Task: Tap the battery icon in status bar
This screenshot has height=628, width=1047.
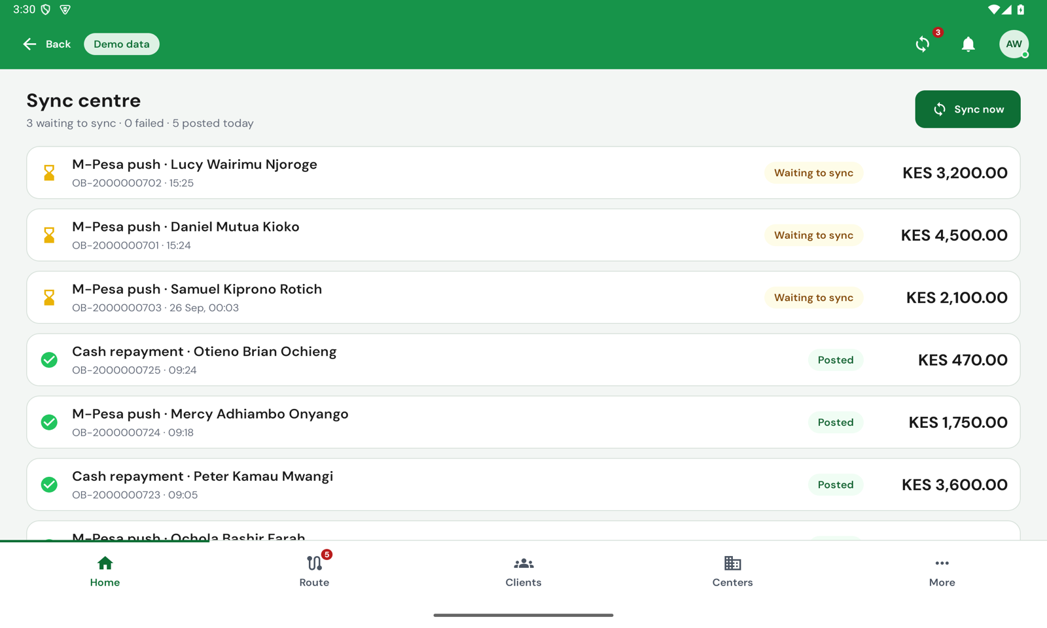Action: (1021, 9)
